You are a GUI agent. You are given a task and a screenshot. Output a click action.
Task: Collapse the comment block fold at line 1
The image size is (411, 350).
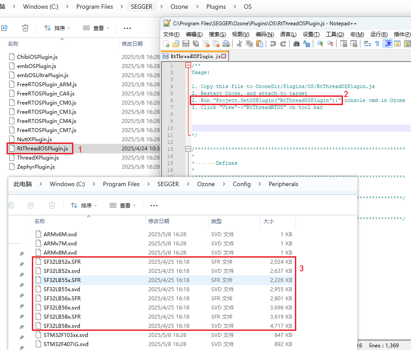[188, 65]
